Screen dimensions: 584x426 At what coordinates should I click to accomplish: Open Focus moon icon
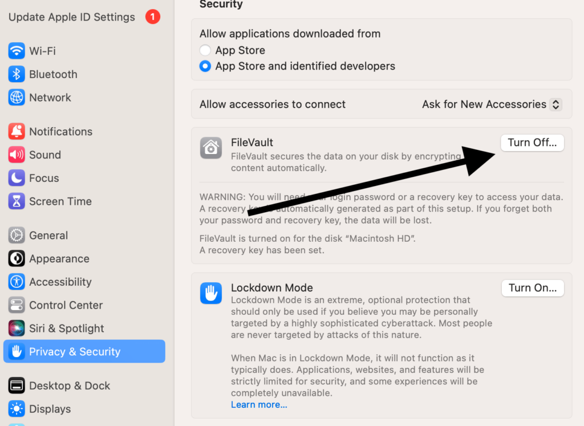coord(17,178)
